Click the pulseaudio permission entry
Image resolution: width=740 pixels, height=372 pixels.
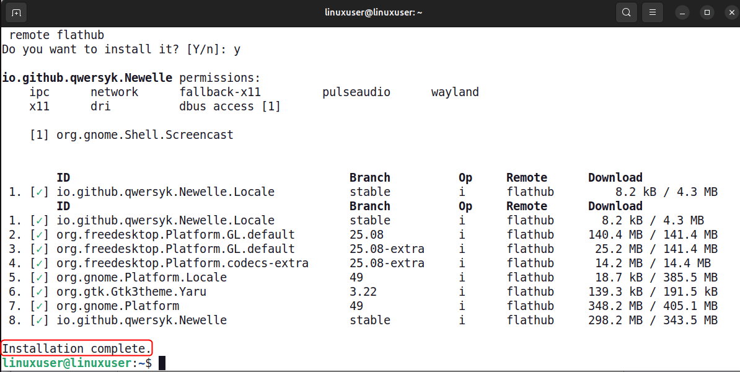pyautogui.click(x=356, y=92)
